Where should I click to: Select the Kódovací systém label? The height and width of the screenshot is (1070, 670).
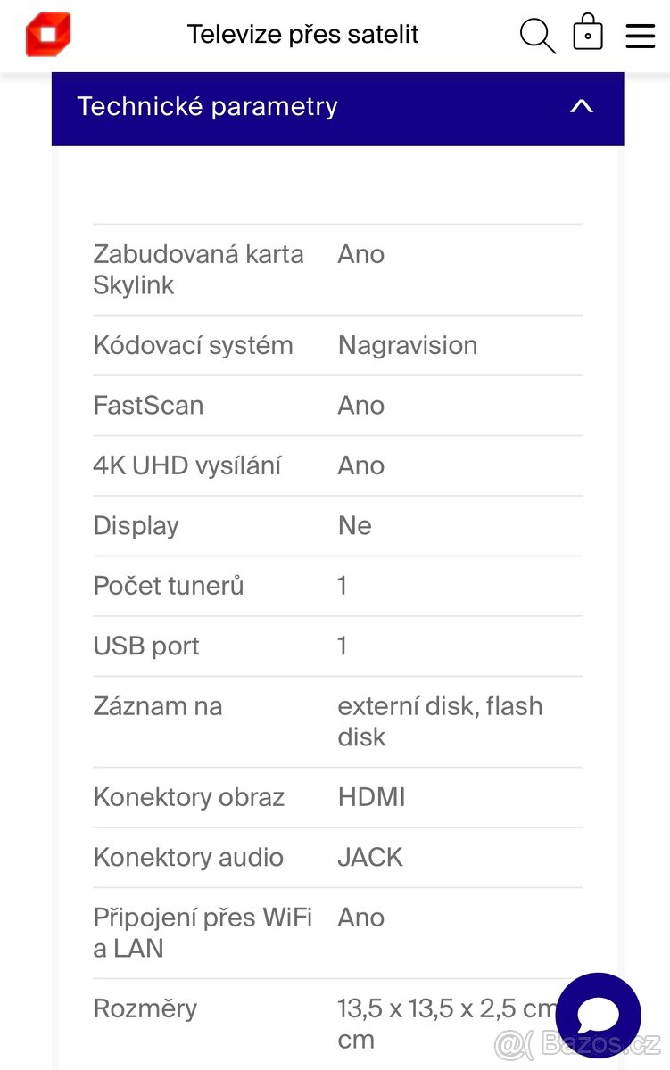193,346
